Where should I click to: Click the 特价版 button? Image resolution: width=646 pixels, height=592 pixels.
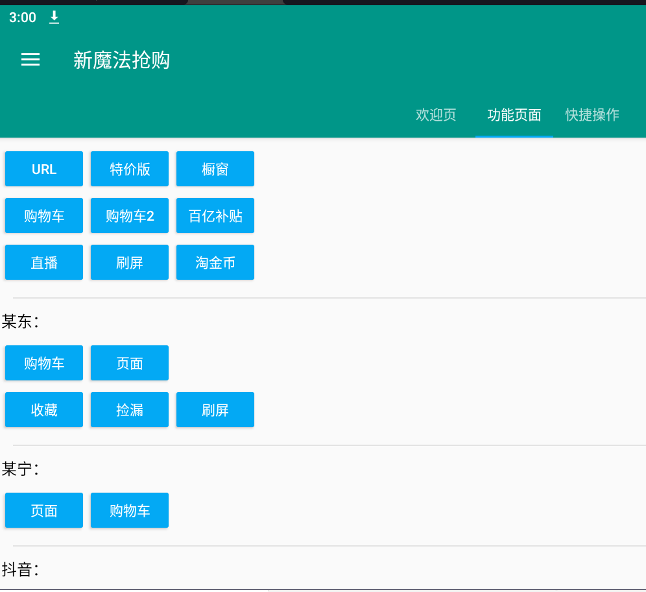click(x=130, y=169)
